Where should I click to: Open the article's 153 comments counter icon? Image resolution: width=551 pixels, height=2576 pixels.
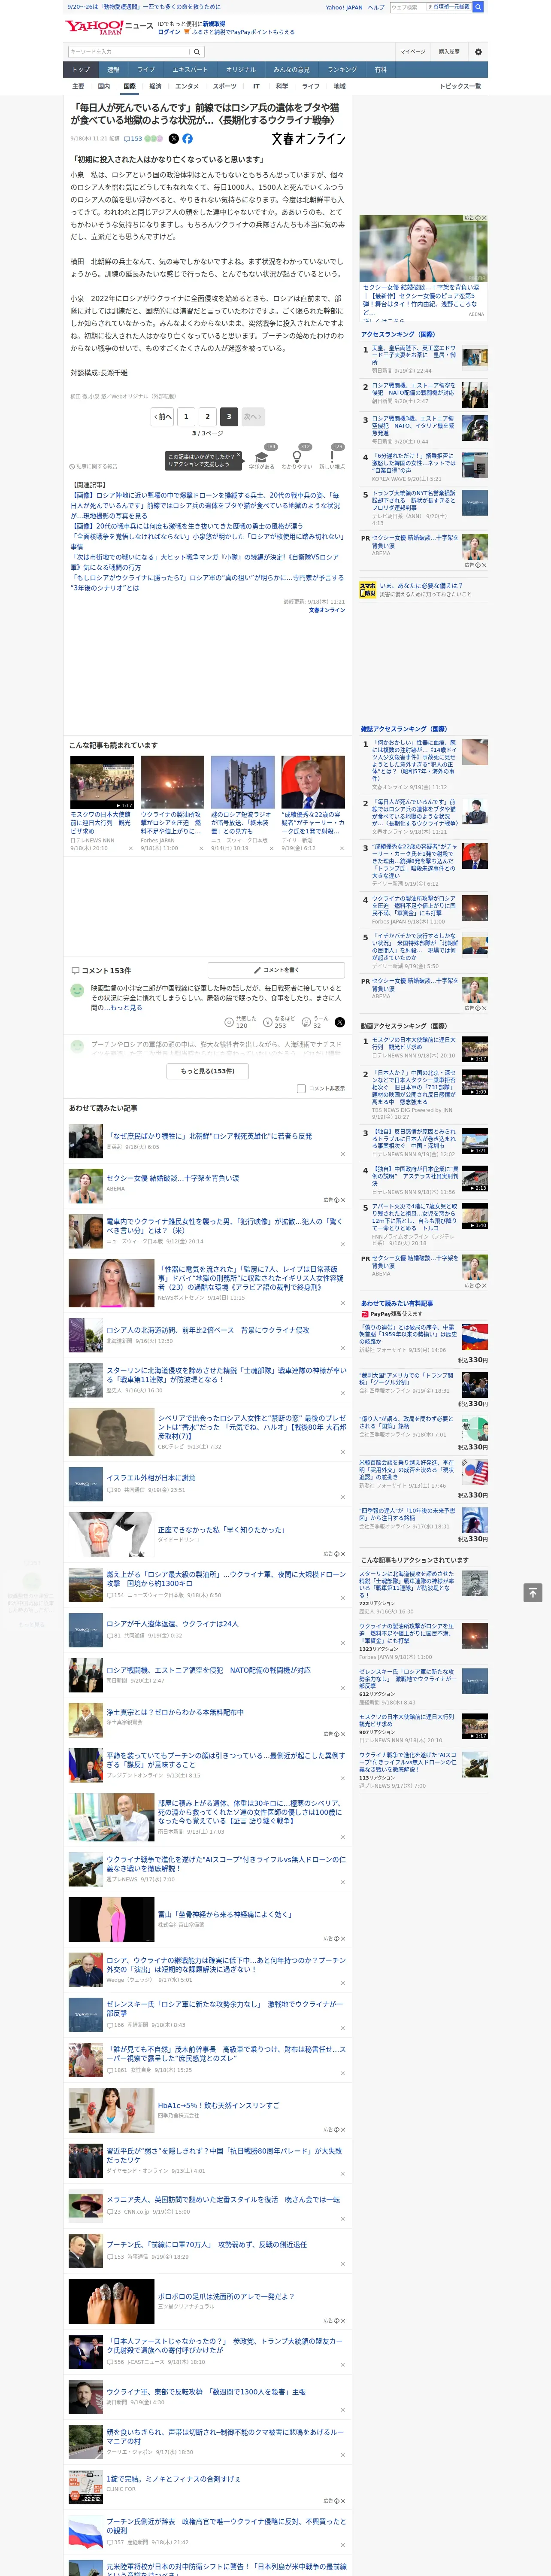[x=133, y=139]
